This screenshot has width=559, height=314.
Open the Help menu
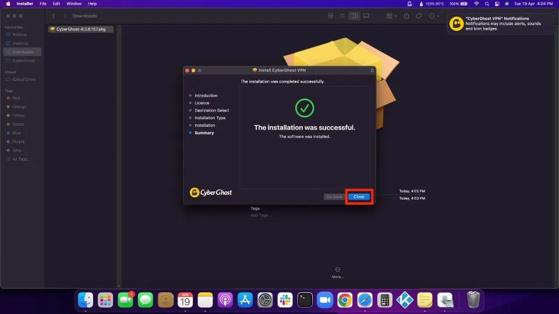[93, 3]
